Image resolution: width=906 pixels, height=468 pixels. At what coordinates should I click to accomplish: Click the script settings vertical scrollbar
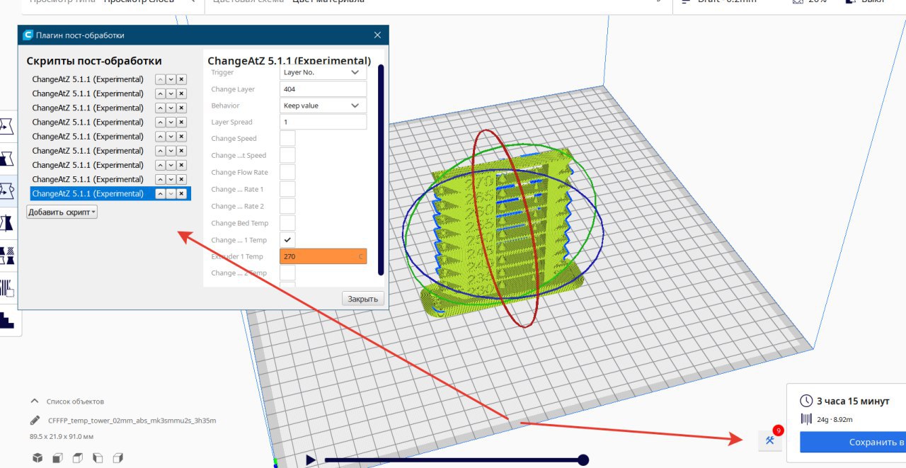381,170
